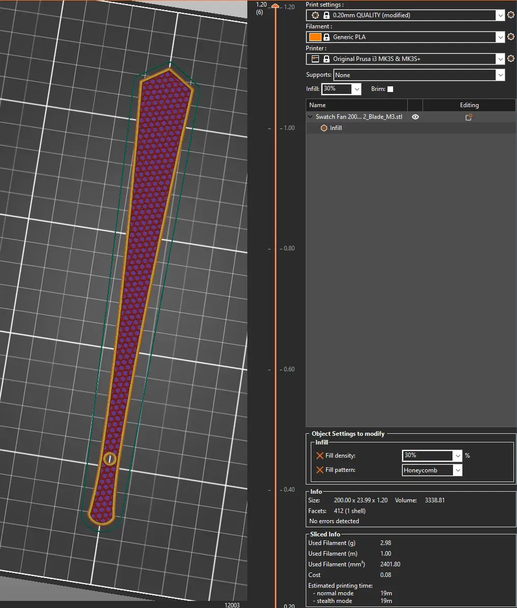Click the Used Filament (g) value 2.98
Screen dimensions: 517x608
click(385, 543)
